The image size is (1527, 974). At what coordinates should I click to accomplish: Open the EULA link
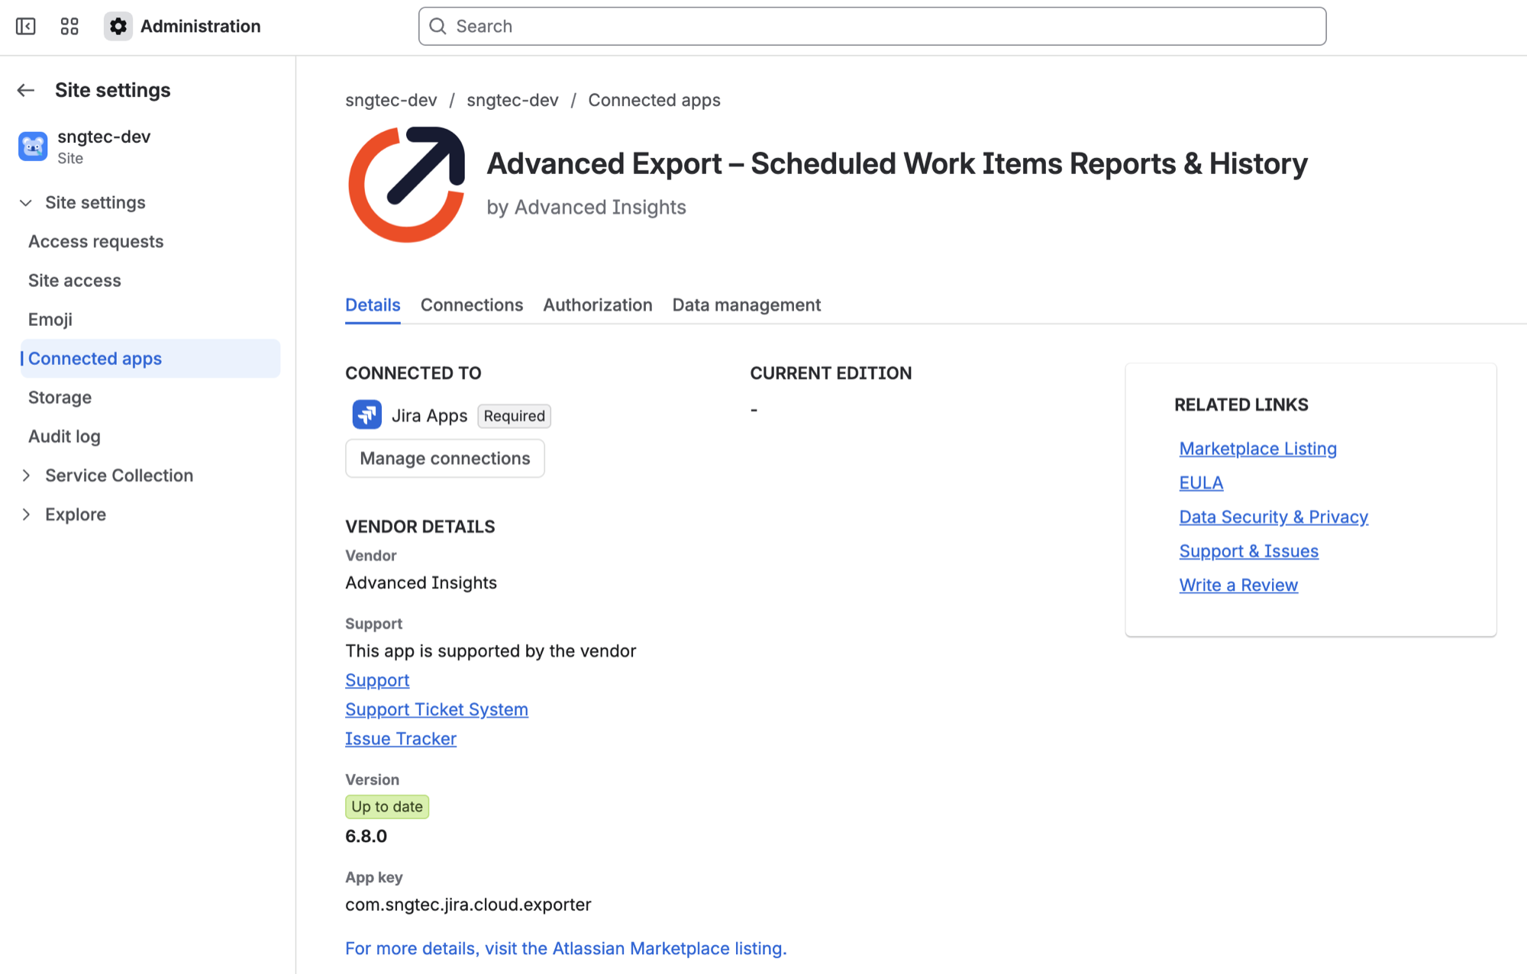click(1202, 483)
